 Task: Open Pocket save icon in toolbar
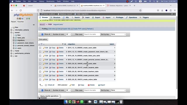pos(158,10)
